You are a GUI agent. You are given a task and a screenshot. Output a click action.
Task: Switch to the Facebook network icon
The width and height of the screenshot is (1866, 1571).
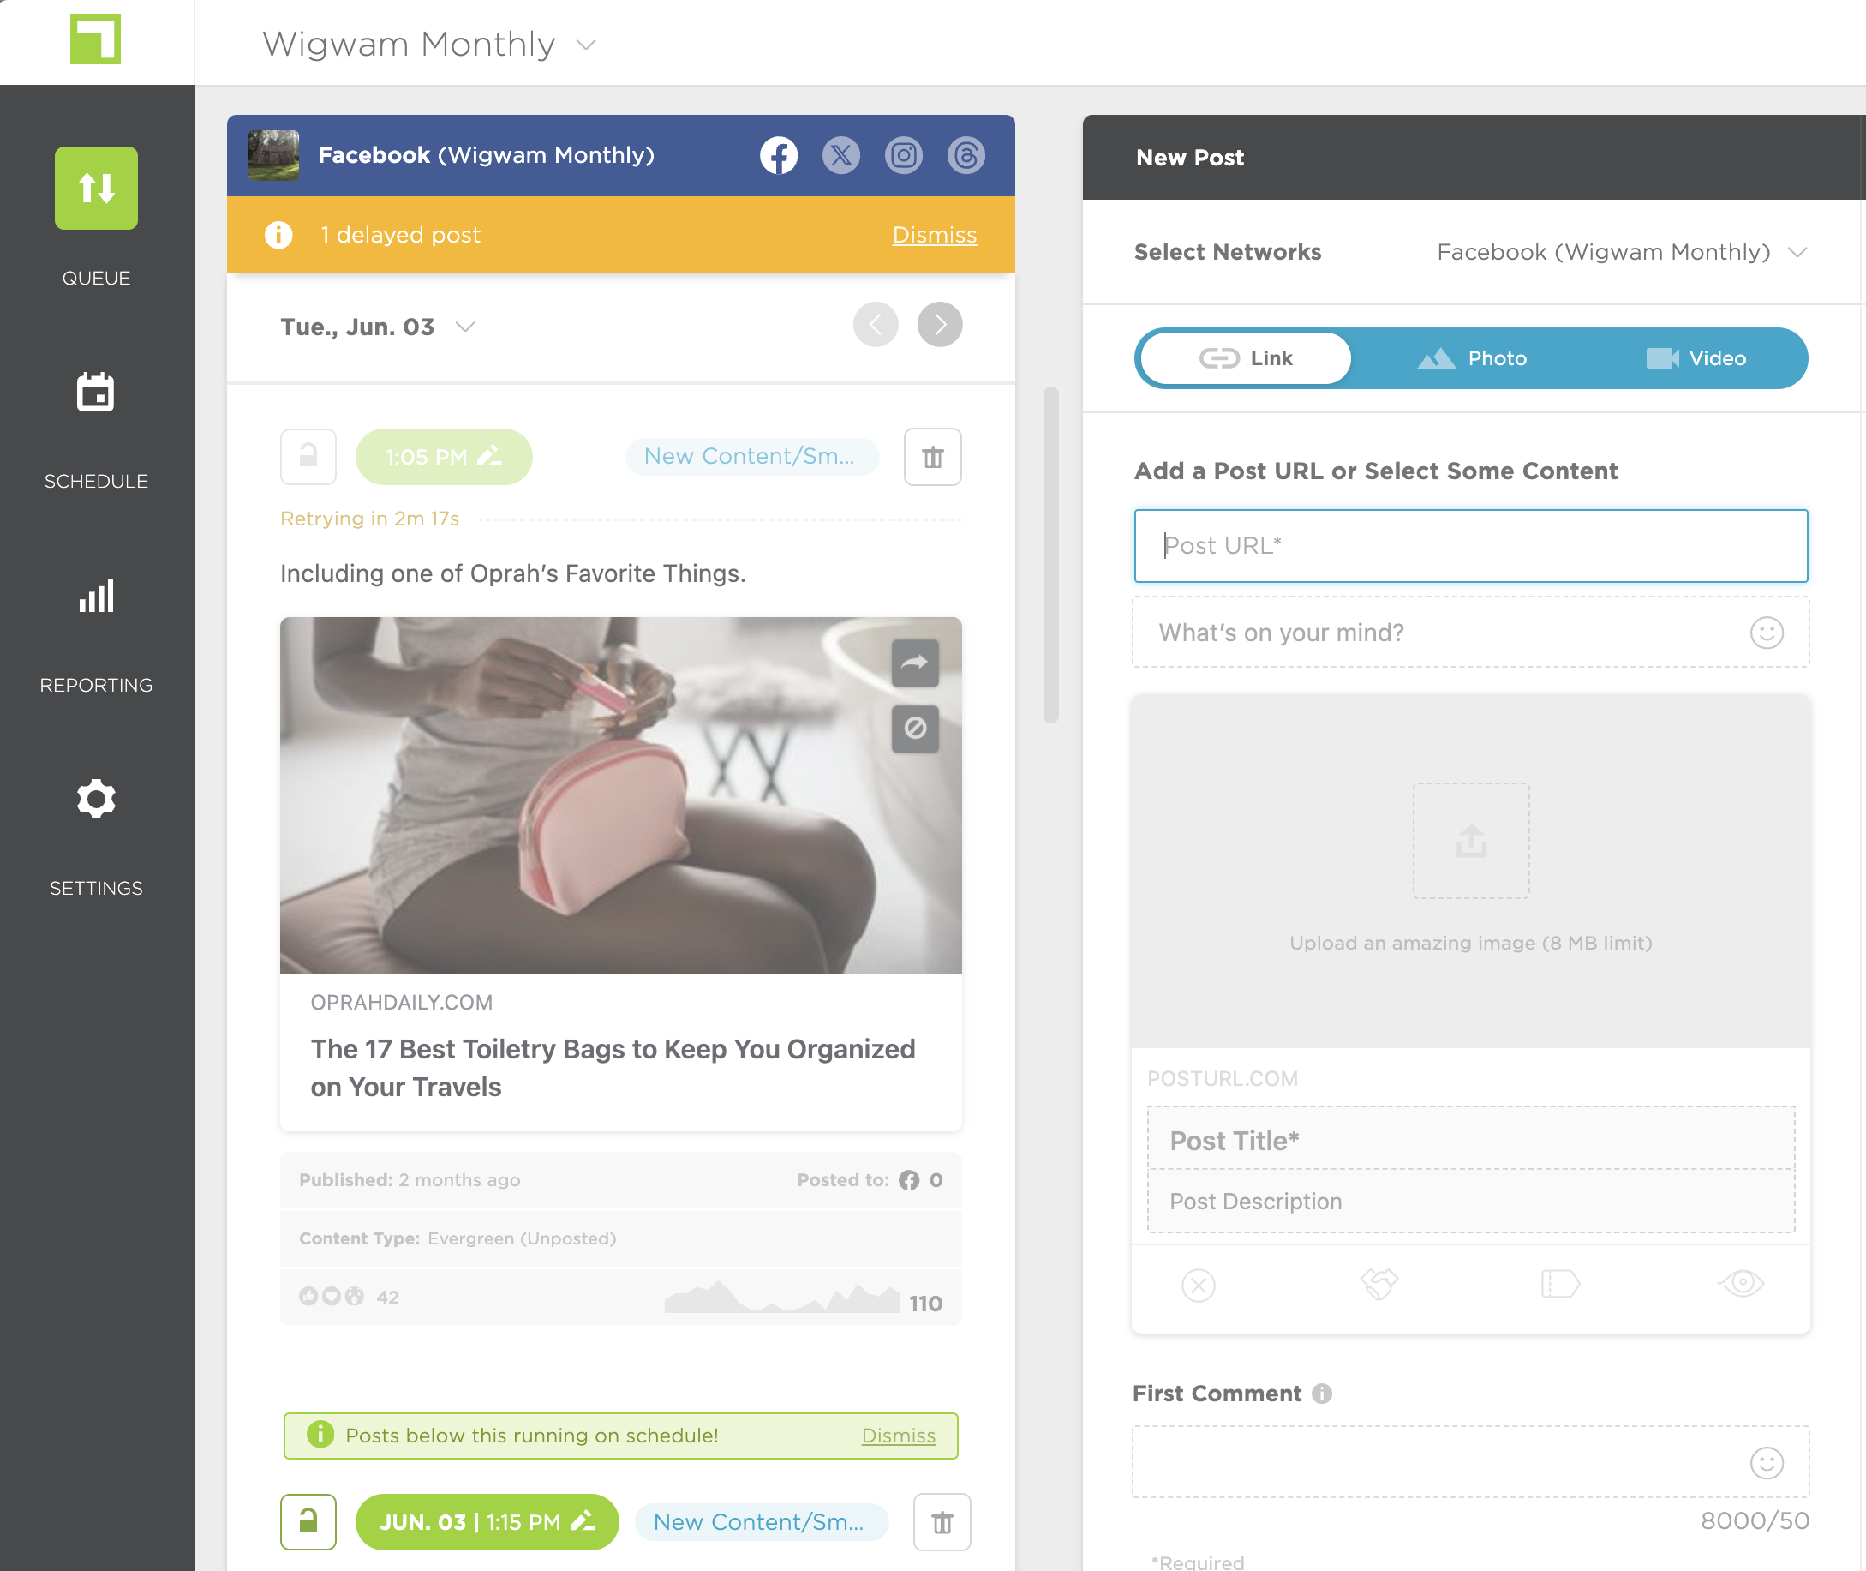tap(779, 156)
